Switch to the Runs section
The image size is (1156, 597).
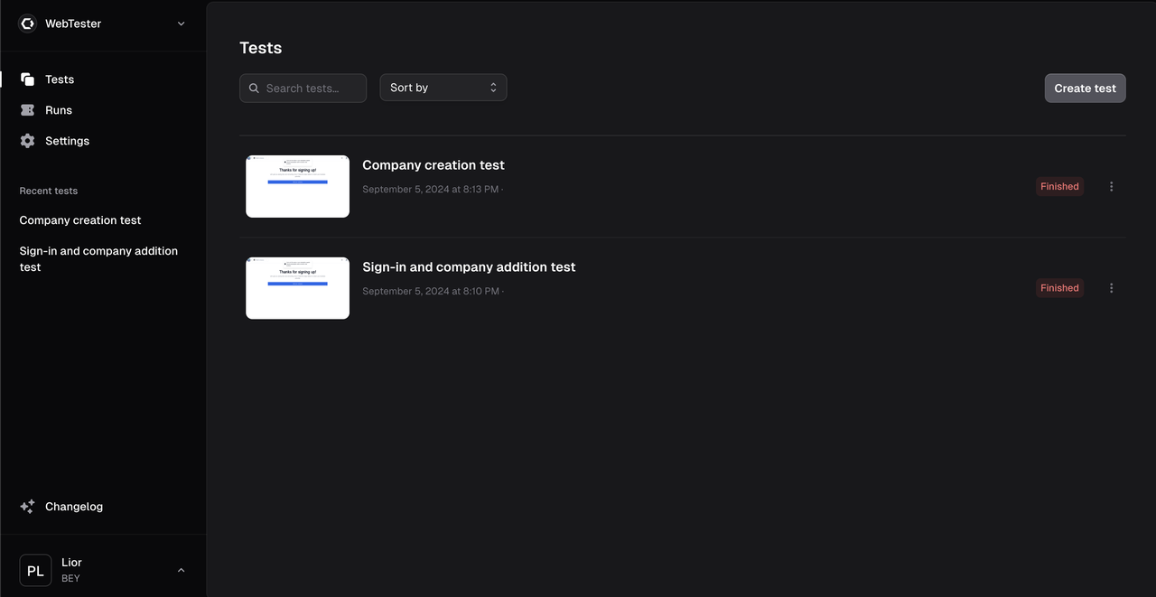[59, 109]
